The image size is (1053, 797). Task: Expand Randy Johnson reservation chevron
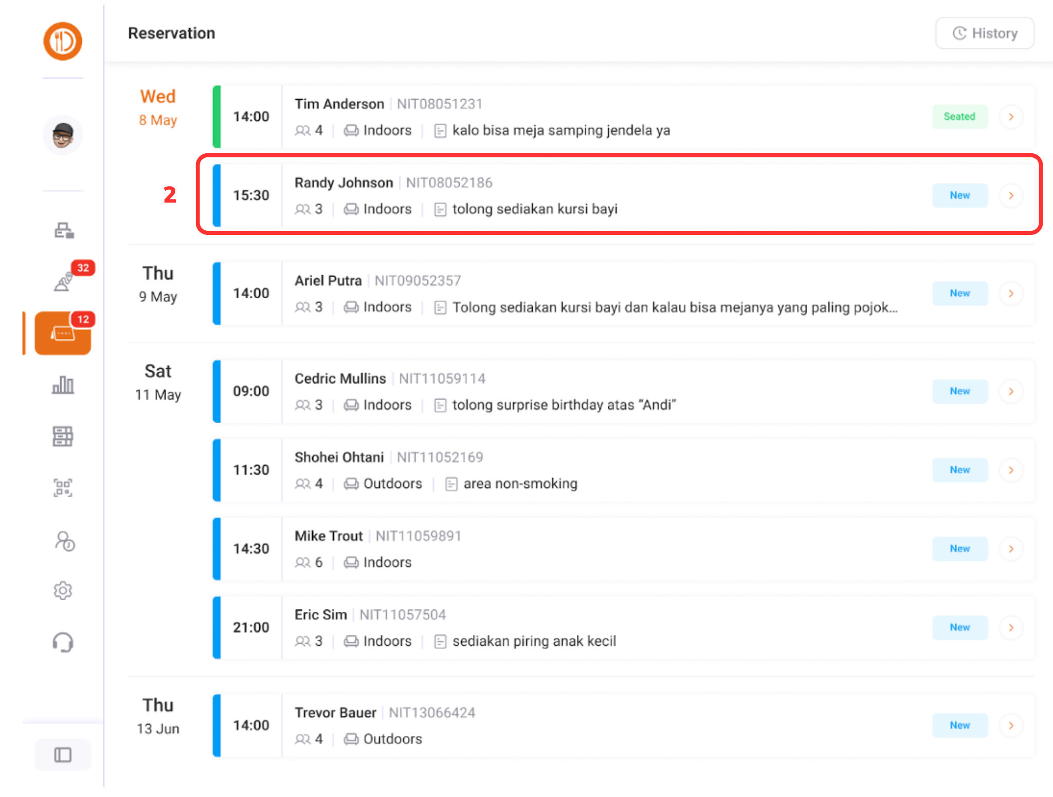click(x=1011, y=195)
